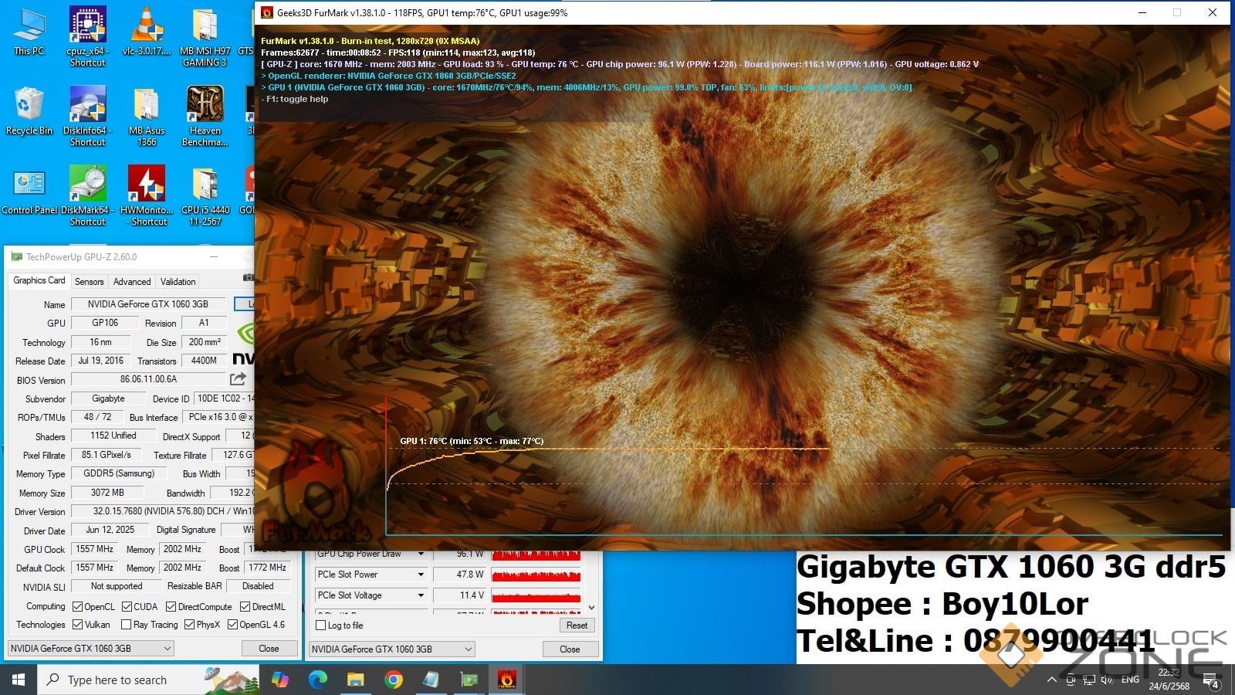Click the taskbar clock showing 22:32
The image size is (1235, 695).
click(1169, 680)
